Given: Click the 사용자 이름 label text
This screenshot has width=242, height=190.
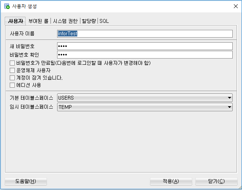Looking at the screenshot, I should point(22,34).
